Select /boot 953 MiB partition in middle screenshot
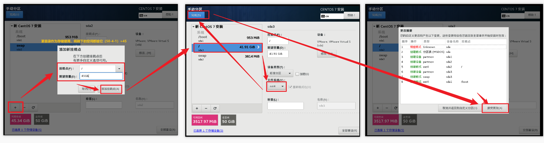544x143 pixels. click(x=227, y=39)
